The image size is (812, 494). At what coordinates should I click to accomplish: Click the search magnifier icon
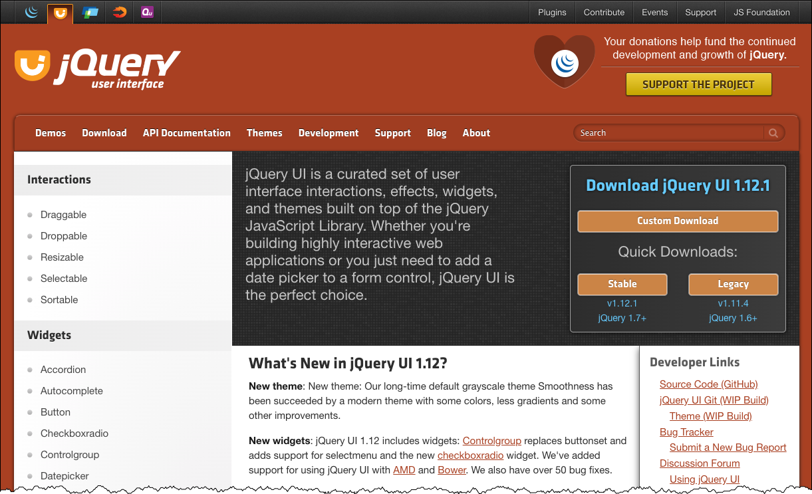[773, 133]
